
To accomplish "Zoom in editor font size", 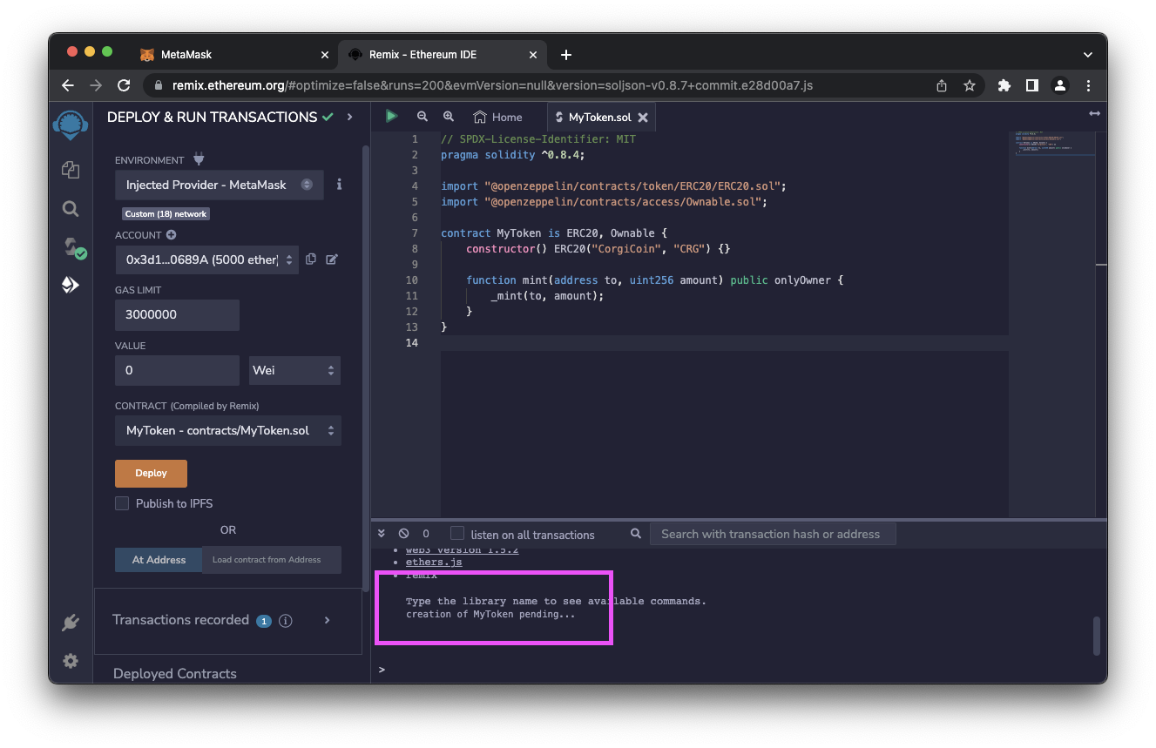I will tap(449, 116).
